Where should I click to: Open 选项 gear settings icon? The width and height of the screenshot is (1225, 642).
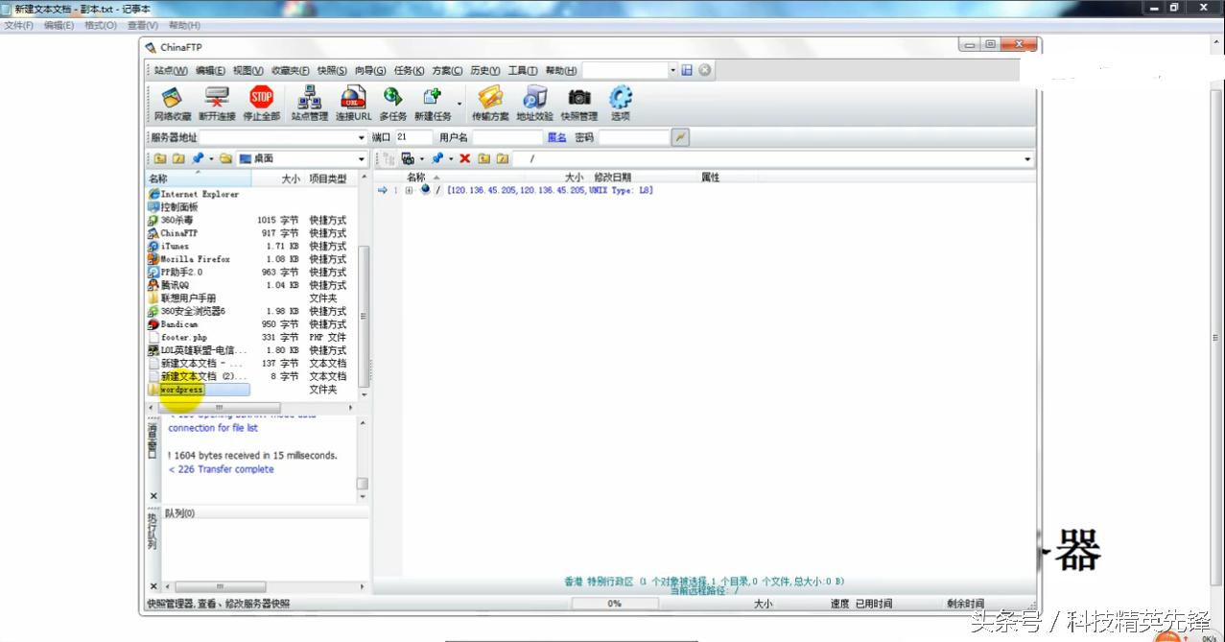621,103
